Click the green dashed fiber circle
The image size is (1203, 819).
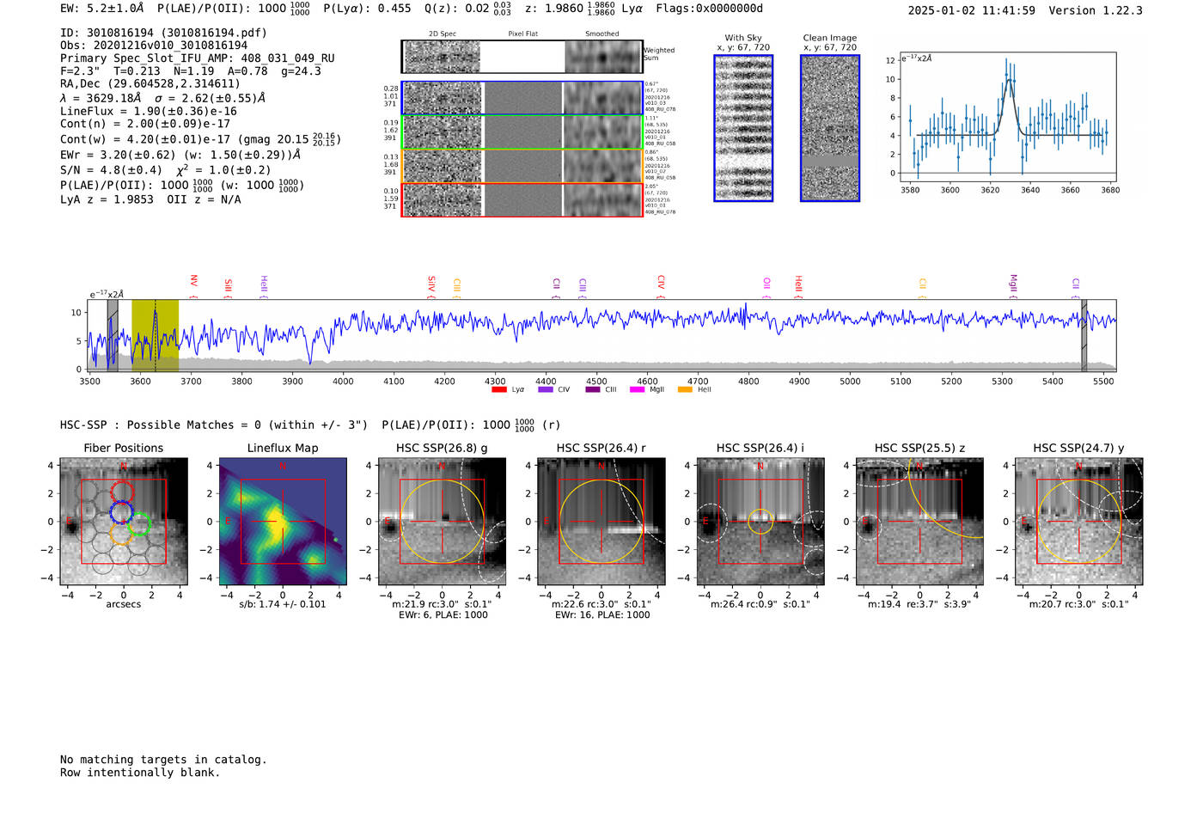[x=138, y=523]
